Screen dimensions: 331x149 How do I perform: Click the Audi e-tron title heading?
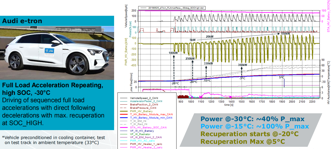[x=22, y=21]
